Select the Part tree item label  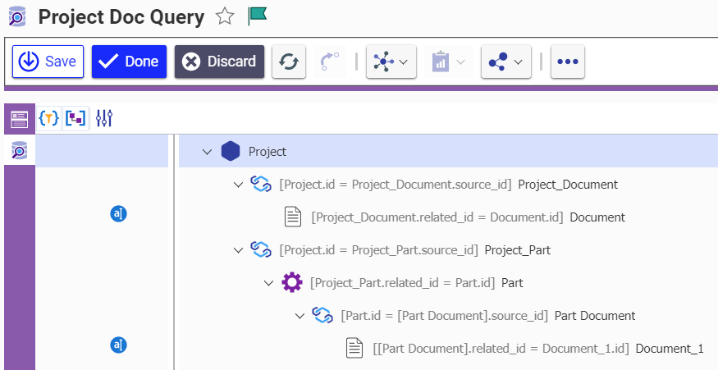[512, 283]
